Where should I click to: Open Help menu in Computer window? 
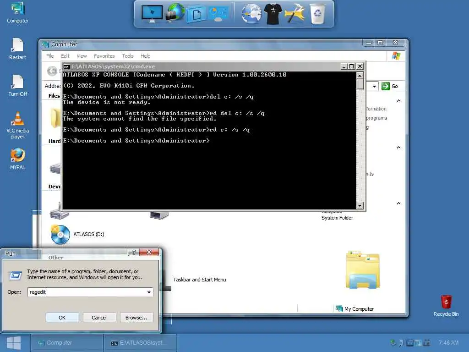145,56
